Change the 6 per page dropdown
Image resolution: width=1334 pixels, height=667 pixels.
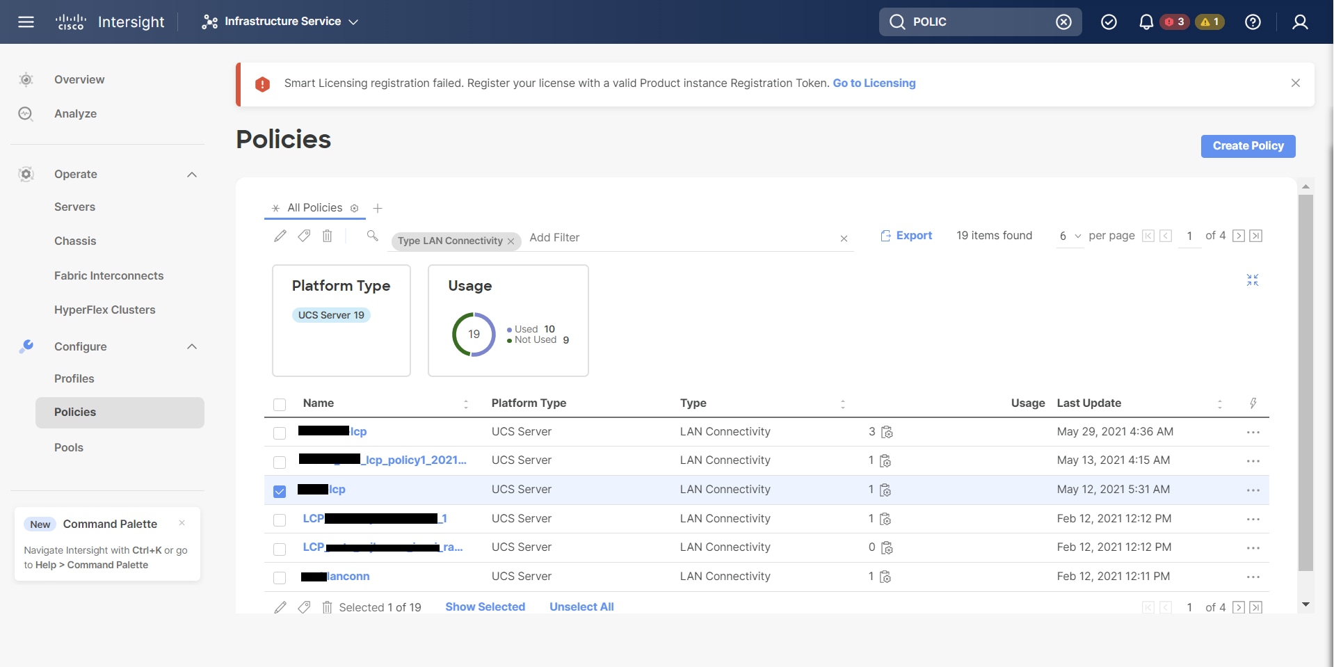[1070, 236]
